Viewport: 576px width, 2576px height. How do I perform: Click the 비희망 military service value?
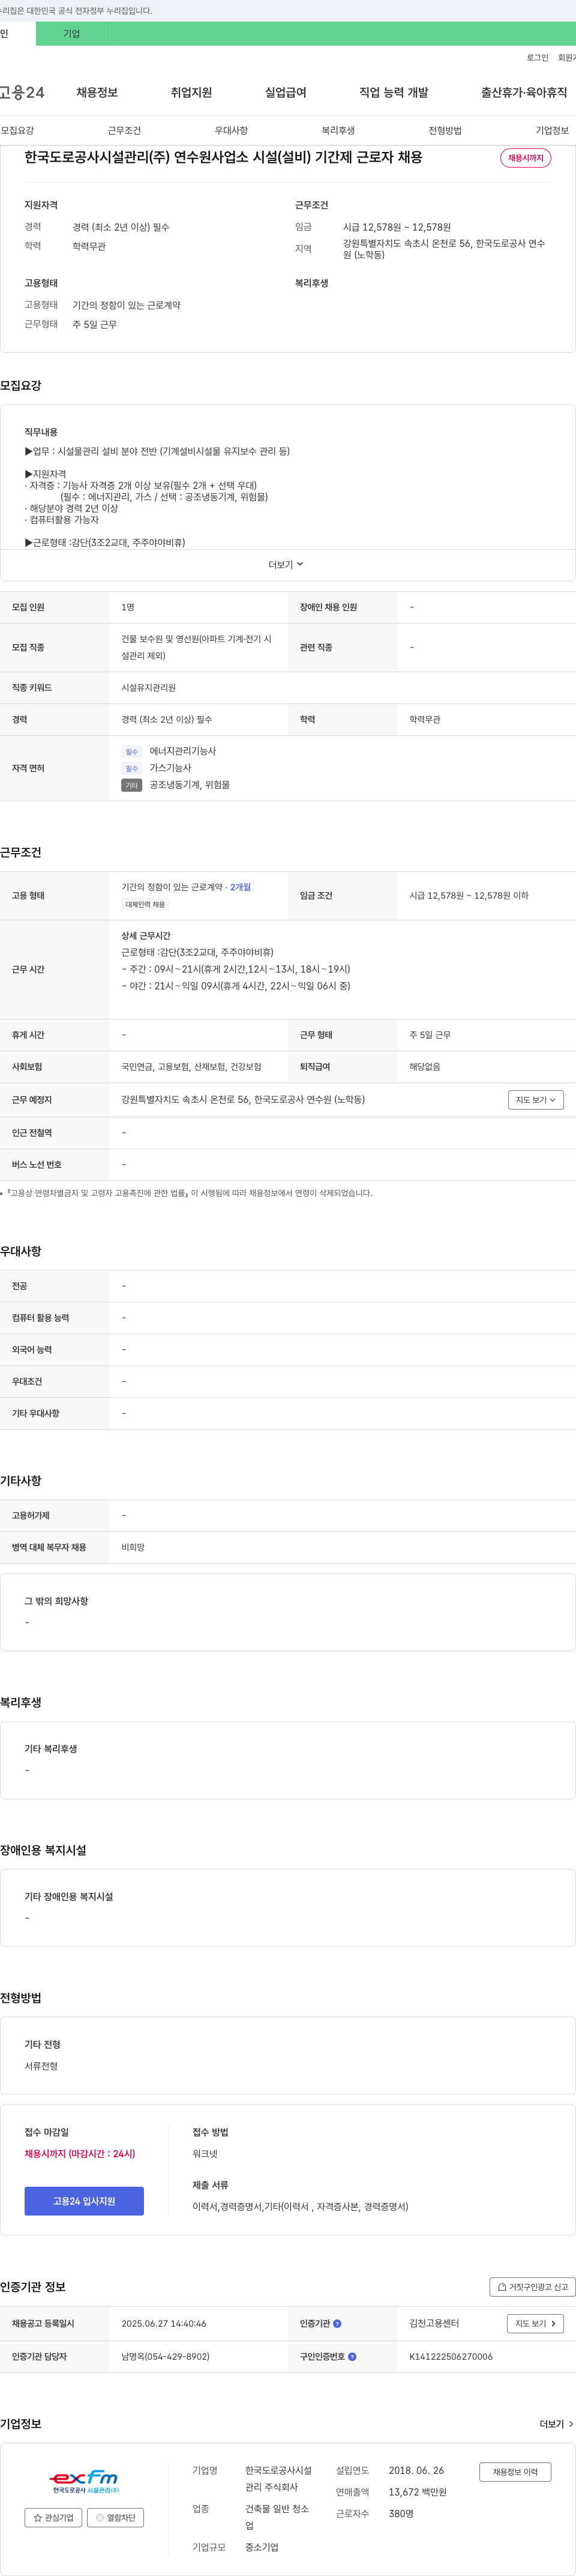point(133,1547)
